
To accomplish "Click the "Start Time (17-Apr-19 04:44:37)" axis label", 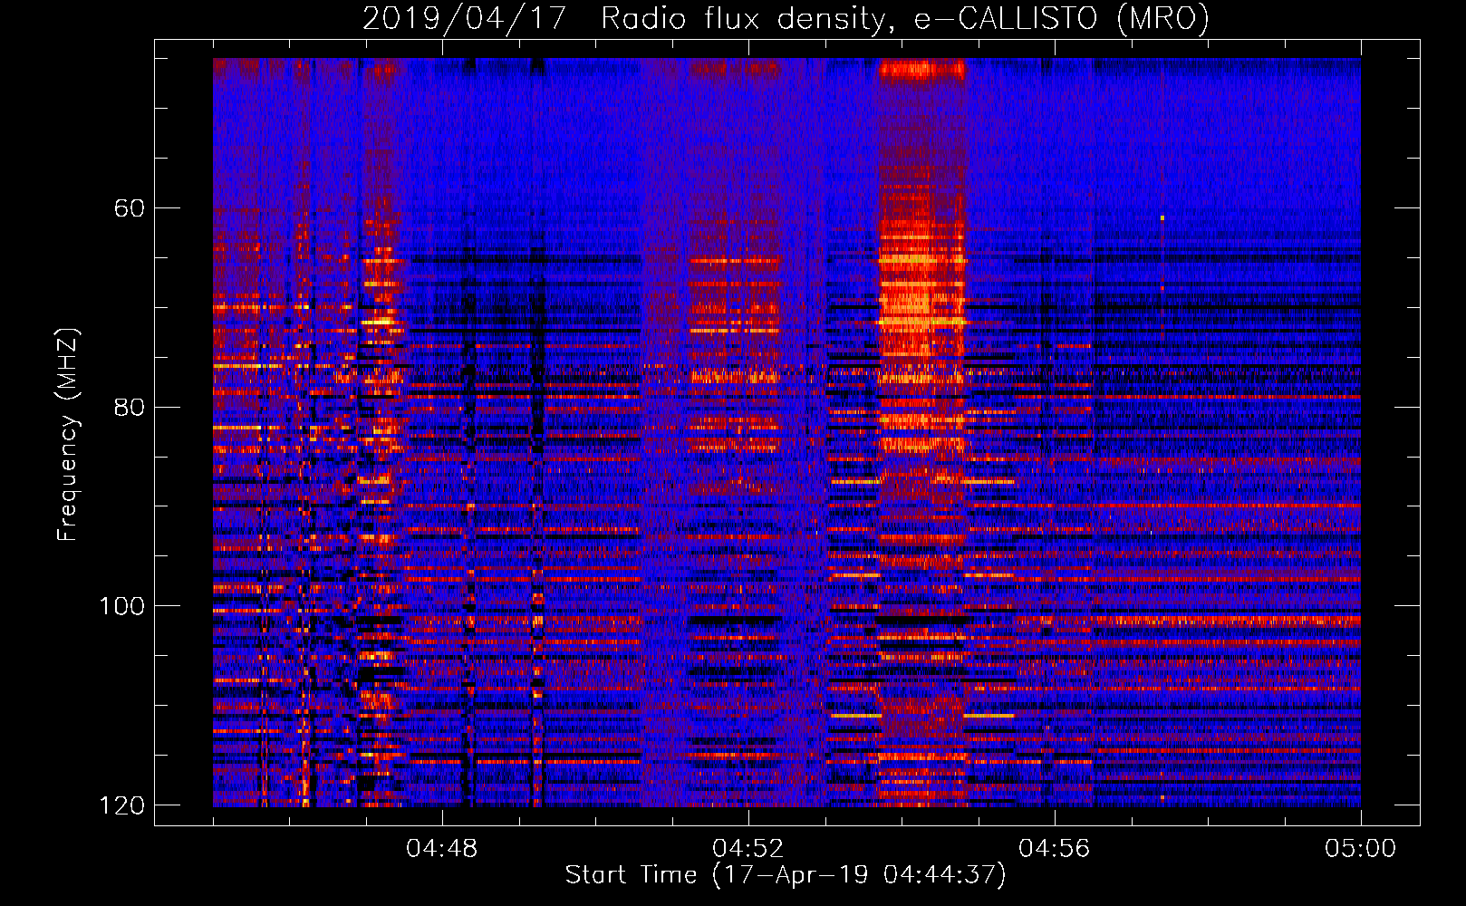I will [x=786, y=875].
